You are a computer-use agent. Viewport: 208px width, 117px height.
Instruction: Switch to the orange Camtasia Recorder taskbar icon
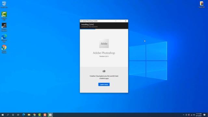pyautogui.click(x=45, y=115)
